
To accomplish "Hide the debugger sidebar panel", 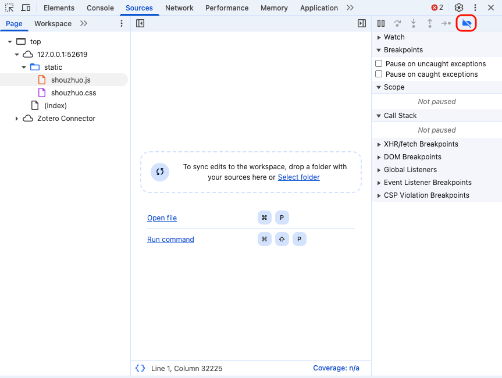I will click(x=362, y=23).
